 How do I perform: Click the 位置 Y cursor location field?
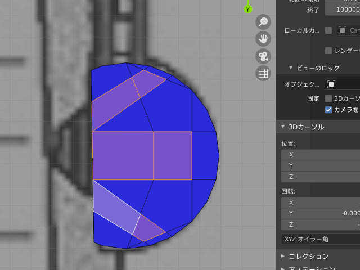pyautogui.click(x=321, y=166)
